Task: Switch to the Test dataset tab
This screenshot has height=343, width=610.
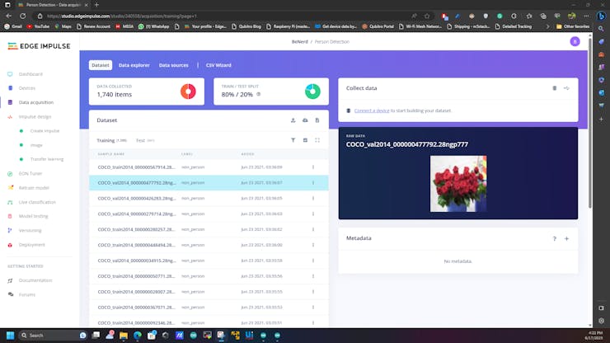Action: tap(140, 140)
